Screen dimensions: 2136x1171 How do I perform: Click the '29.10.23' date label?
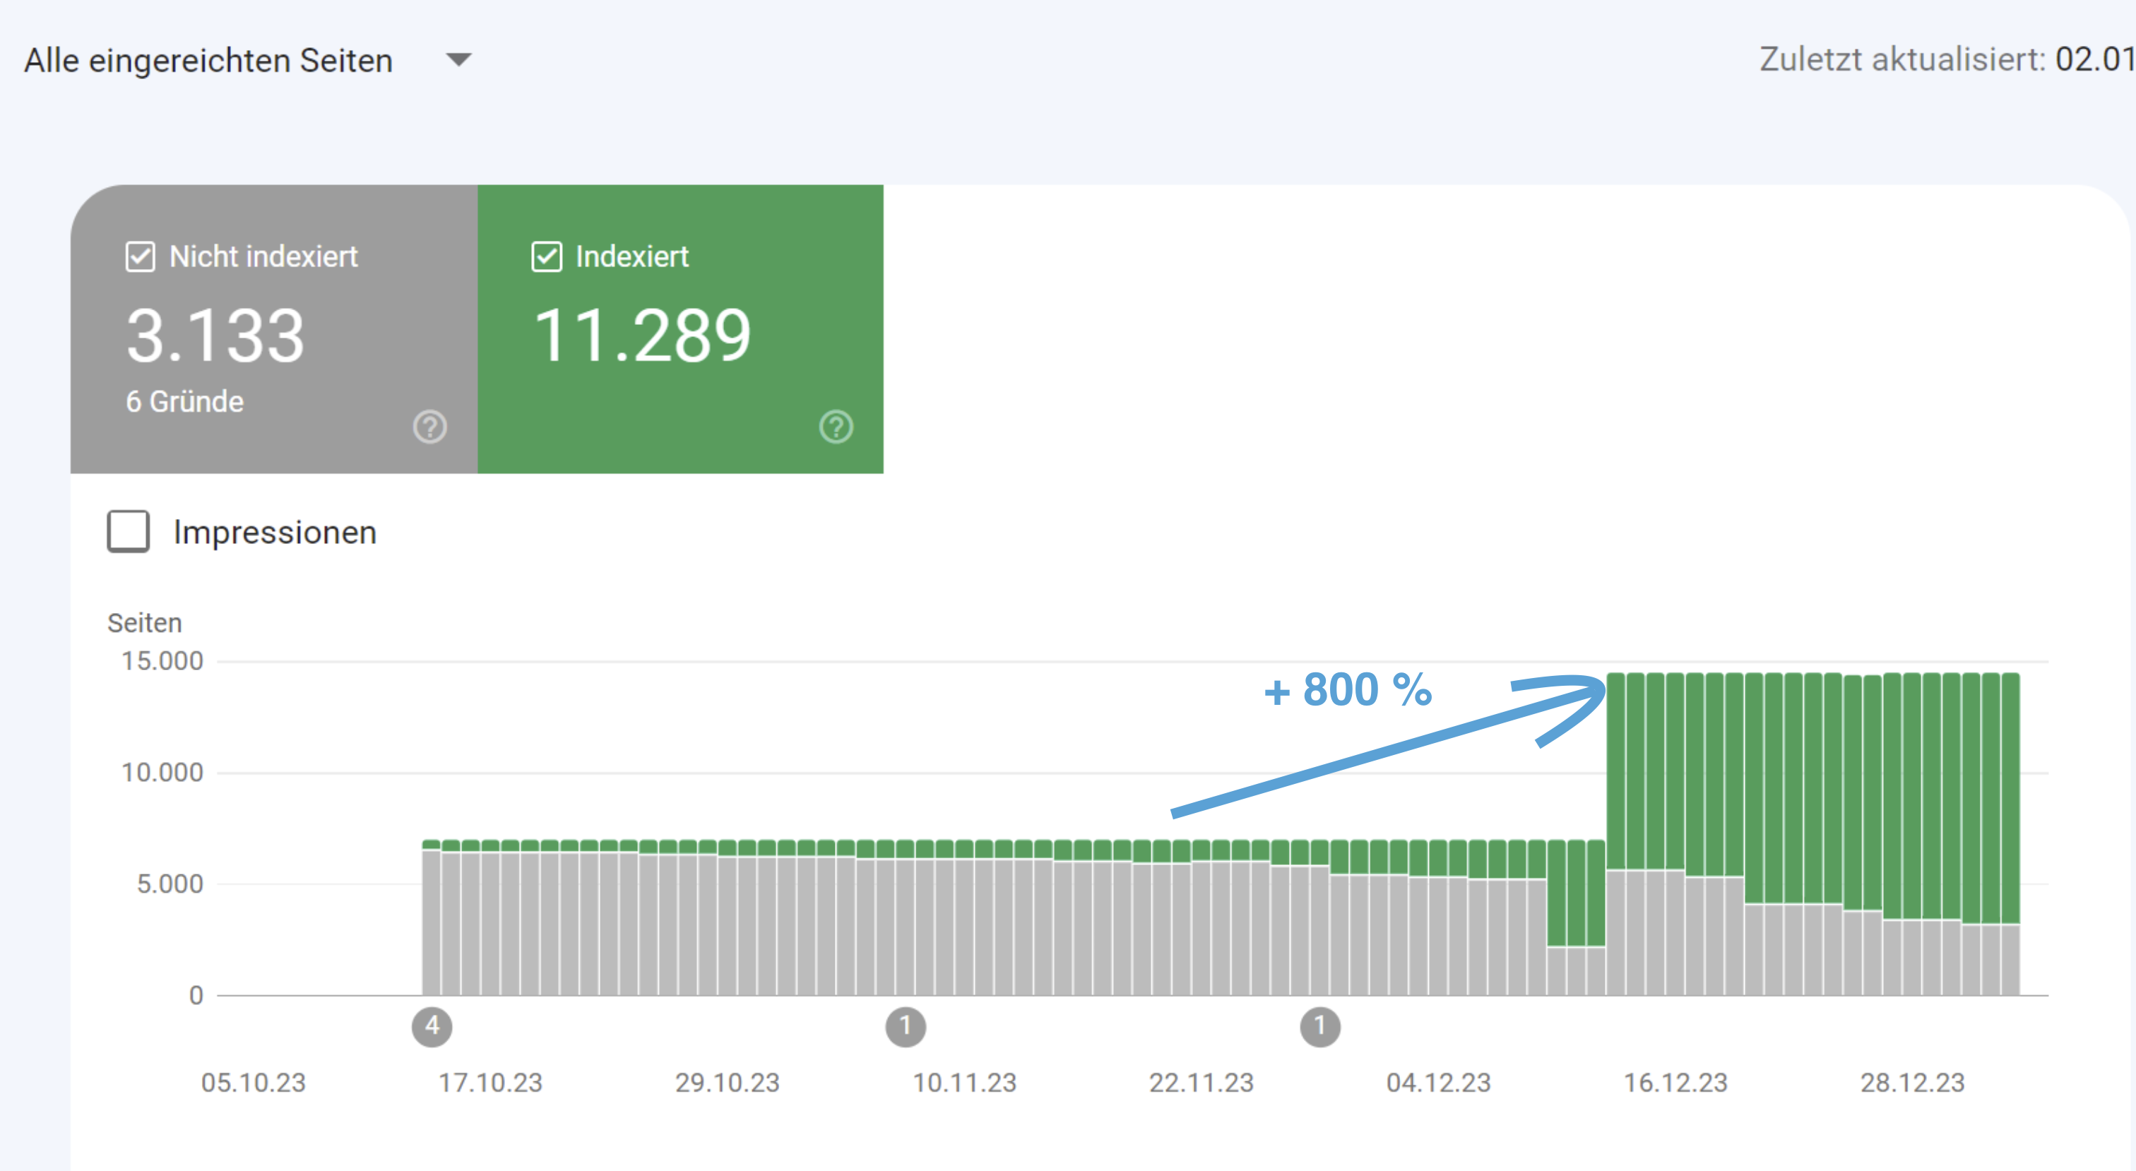coord(728,1082)
